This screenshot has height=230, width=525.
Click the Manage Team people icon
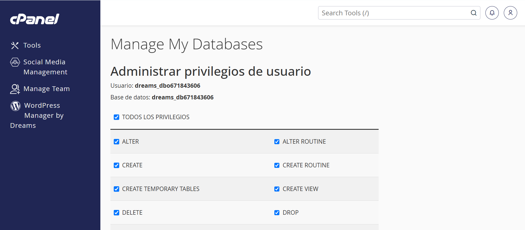point(15,89)
